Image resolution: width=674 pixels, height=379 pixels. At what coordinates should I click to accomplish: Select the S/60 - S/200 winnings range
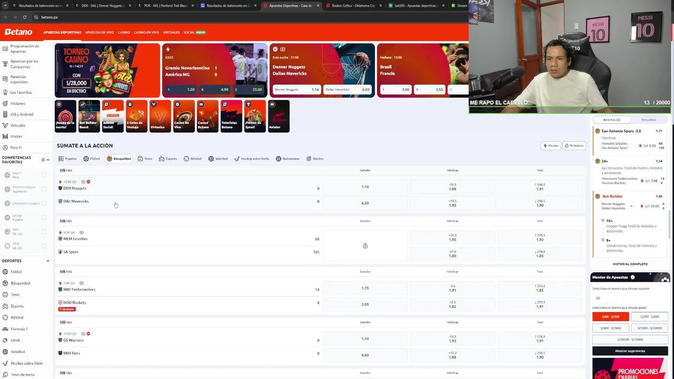pyautogui.click(x=611, y=316)
